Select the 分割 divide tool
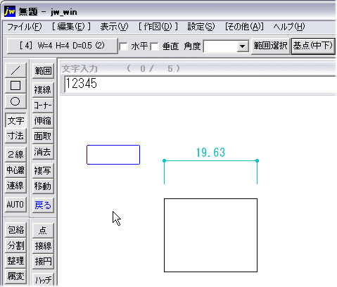Viewport: 337px width, 287px height. tap(15, 245)
